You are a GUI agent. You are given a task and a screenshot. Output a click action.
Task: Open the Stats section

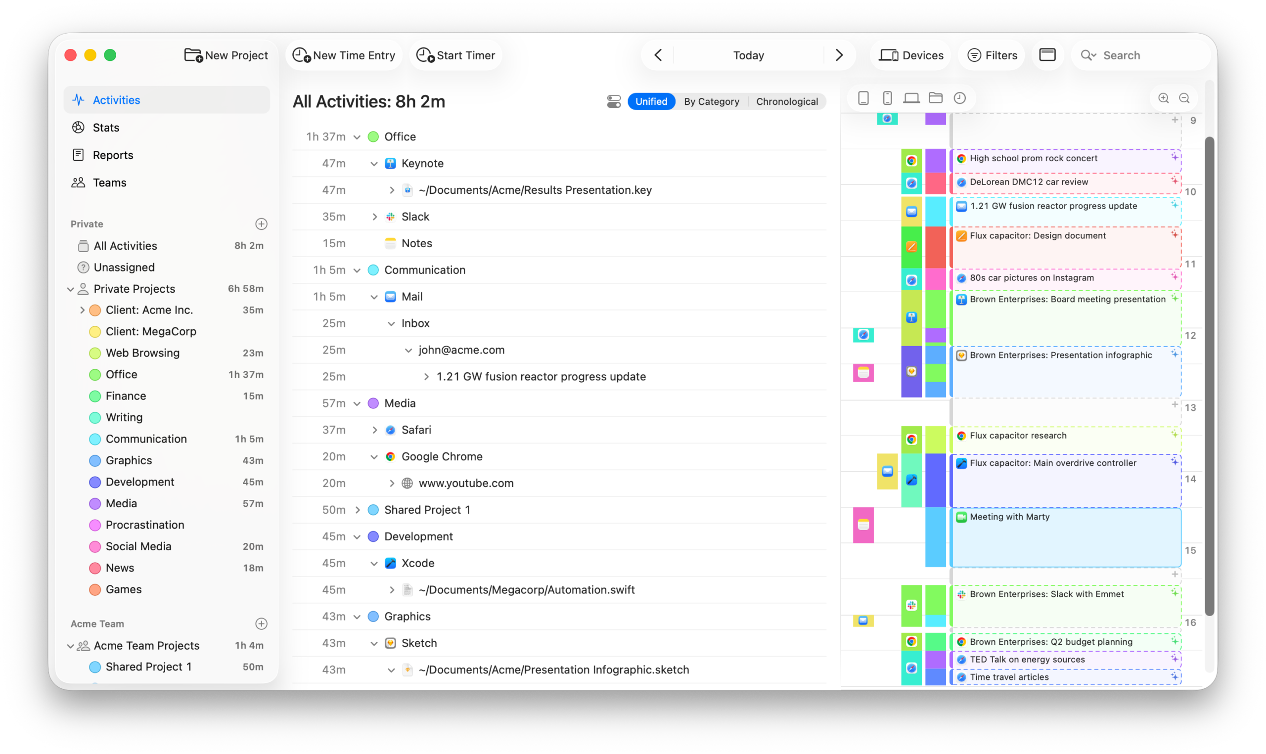click(x=106, y=127)
